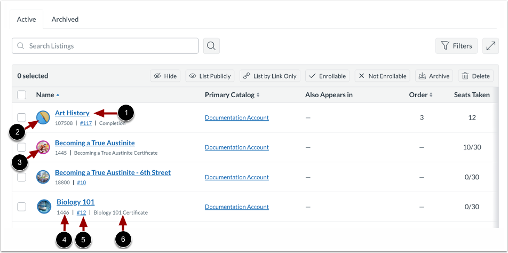
Task: Click the Becoming a True Austinite thumbnail
Action: click(x=43, y=147)
